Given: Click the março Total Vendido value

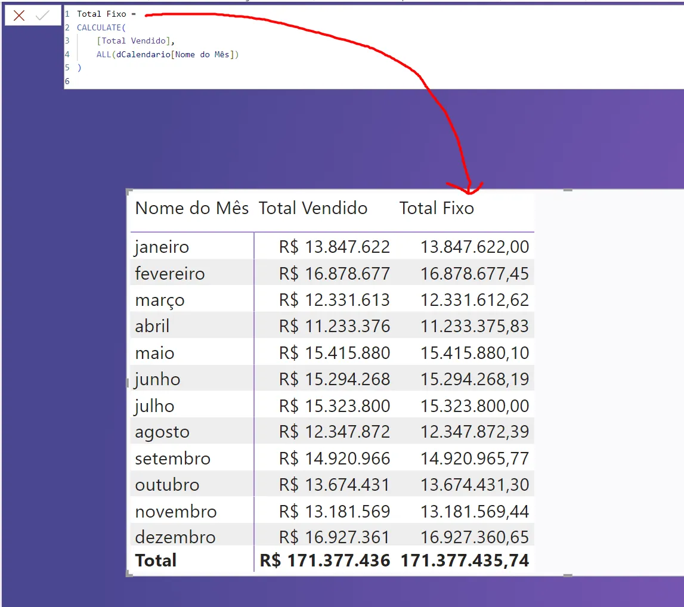Looking at the screenshot, I should click(x=334, y=300).
